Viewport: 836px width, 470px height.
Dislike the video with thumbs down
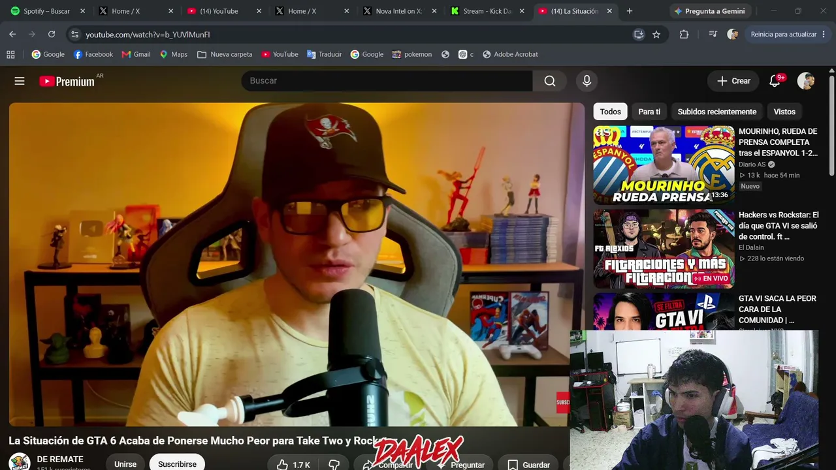click(334, 465)
